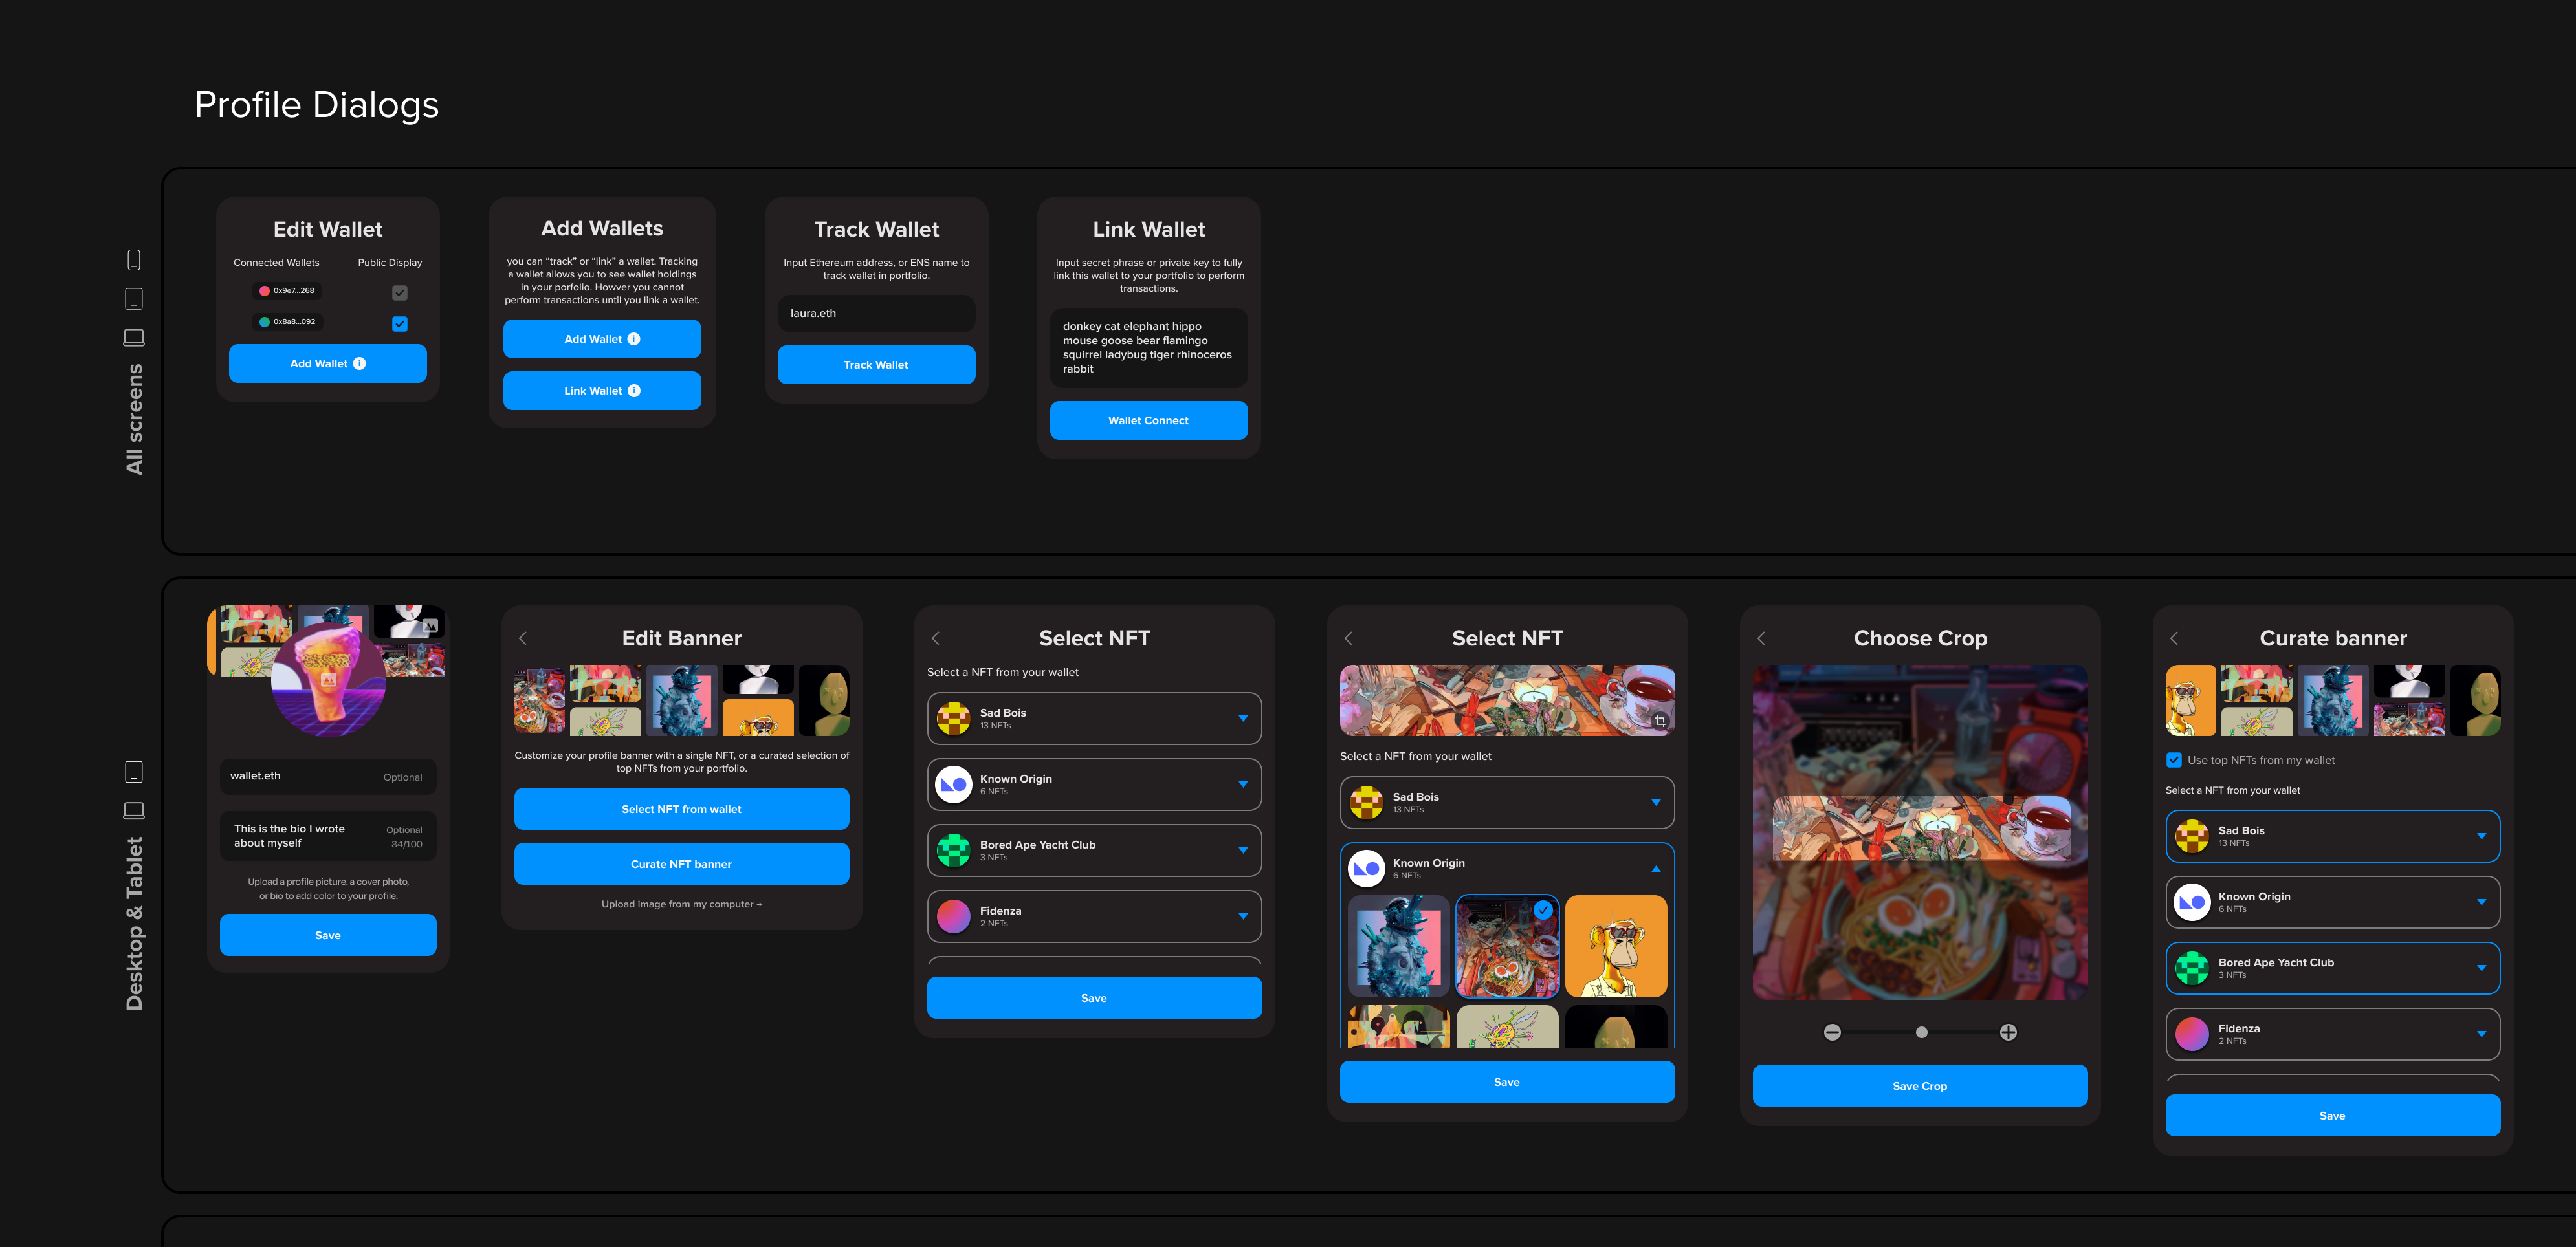The image size is (2576, 1247).
Task: Click the Save Crop button
Action: pos(1919,1085)
